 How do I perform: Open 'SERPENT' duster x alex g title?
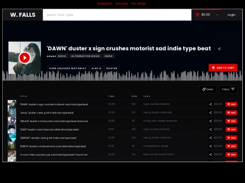[49, 138]
